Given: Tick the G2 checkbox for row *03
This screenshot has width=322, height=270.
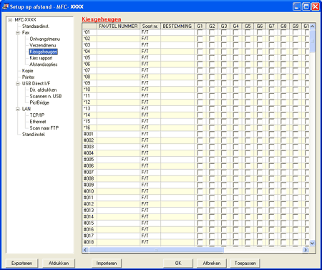Looking at the screenshot, I should [x=212, y=45].
